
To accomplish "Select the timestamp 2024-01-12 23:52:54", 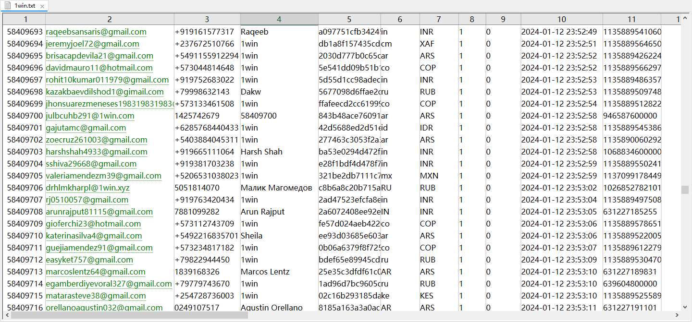I will tap(559, 104).
